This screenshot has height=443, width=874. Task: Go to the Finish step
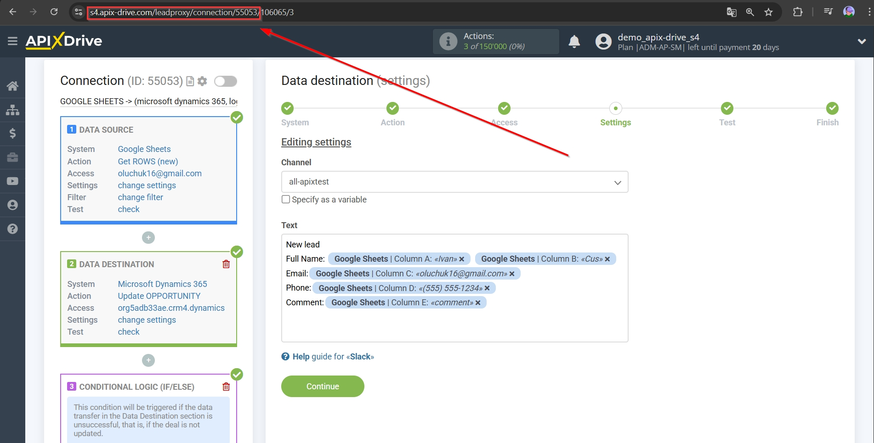tap(832, 109)
